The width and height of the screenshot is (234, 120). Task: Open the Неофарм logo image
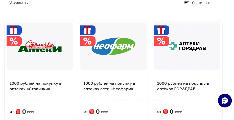(x=113, y=46)
